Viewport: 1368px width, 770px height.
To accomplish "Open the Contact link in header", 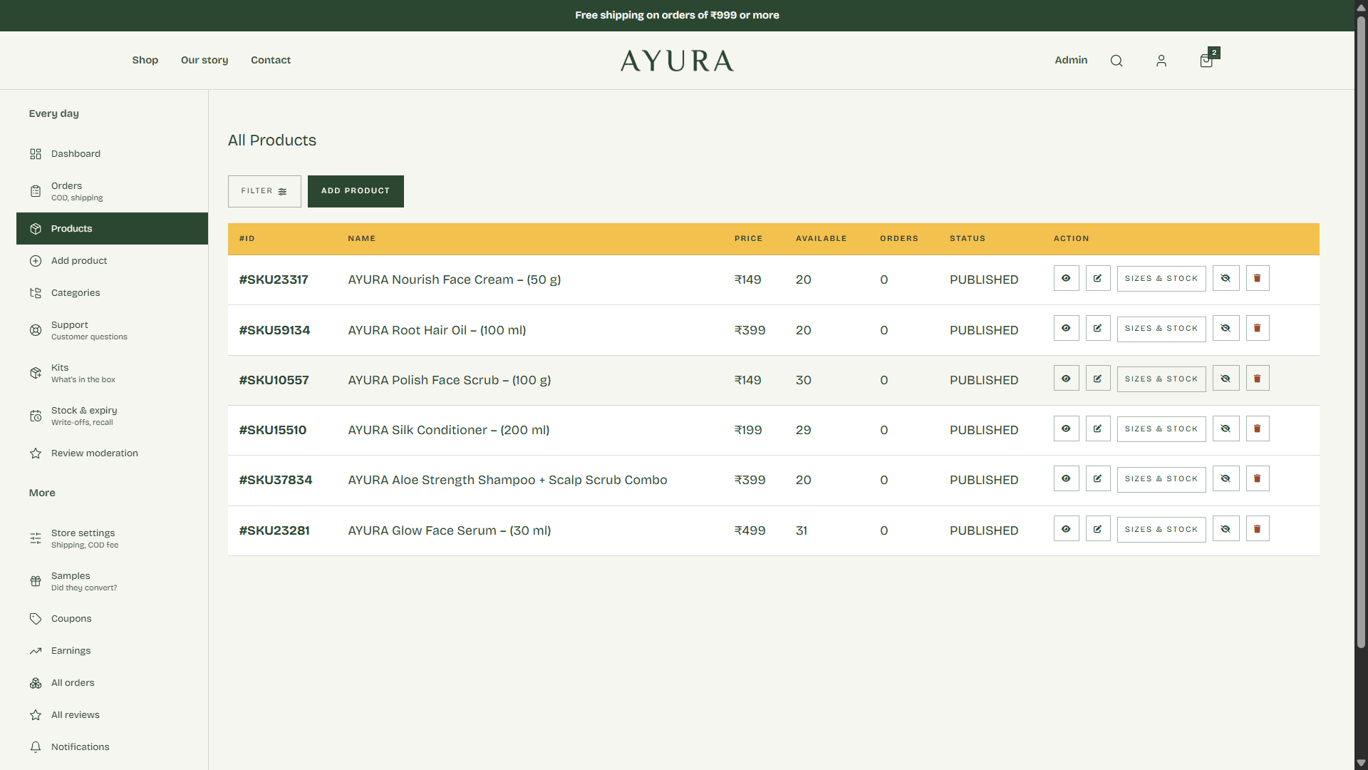I will tap(271, 60).
